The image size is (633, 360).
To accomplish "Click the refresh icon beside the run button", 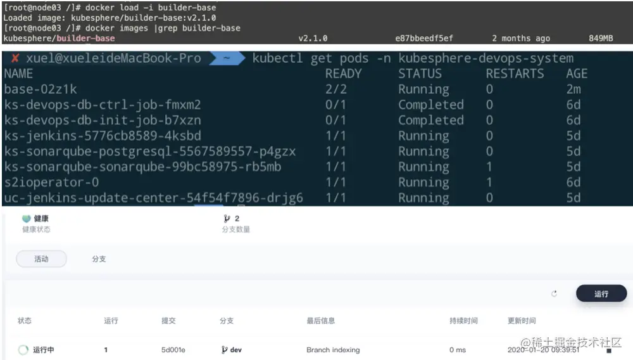I will (555, 293).
